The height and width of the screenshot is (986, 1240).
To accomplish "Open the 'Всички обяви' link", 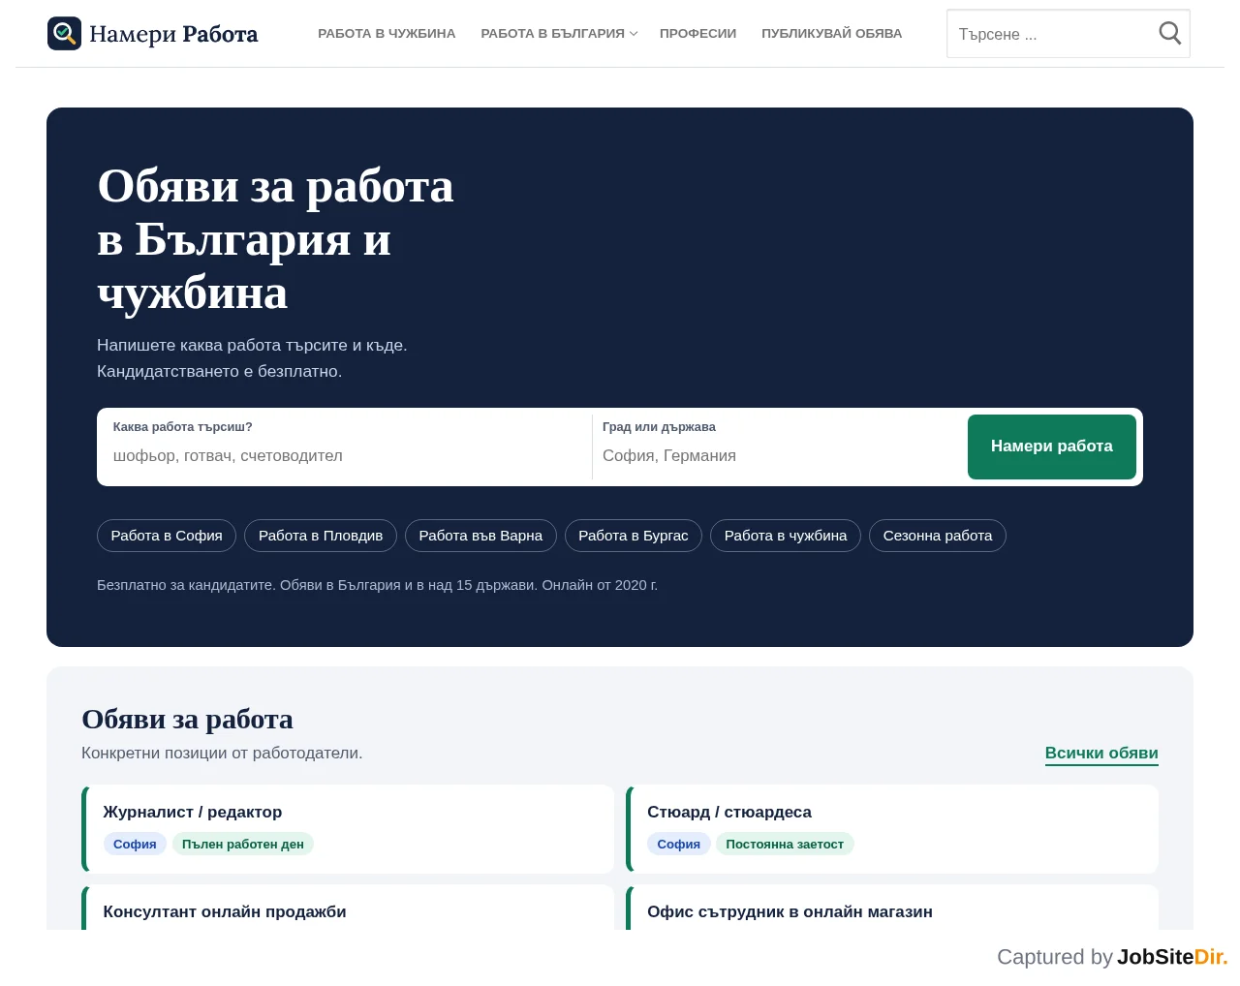I will (1101, 754).
